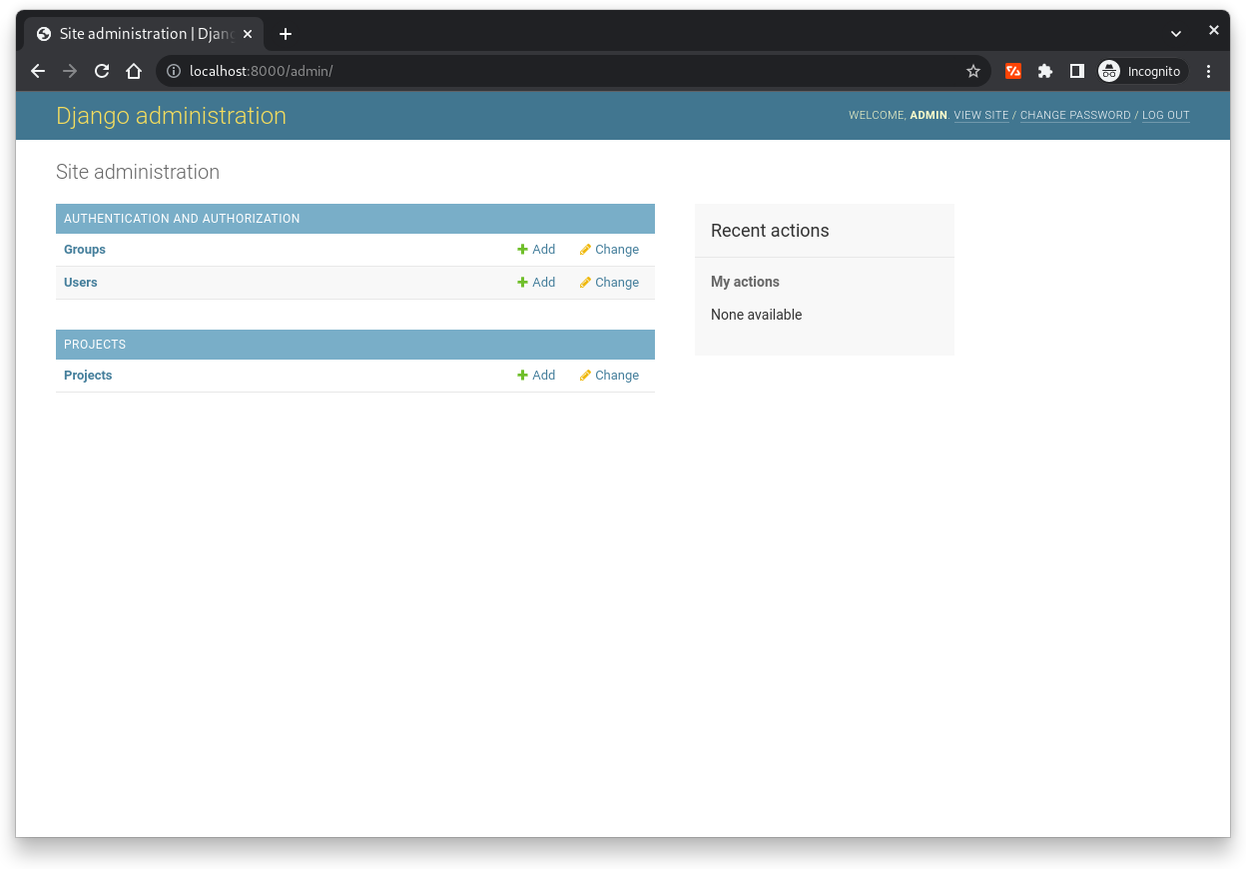Click the My actions subheading
The image size is (1246, 869).
[x=745, y=282]
